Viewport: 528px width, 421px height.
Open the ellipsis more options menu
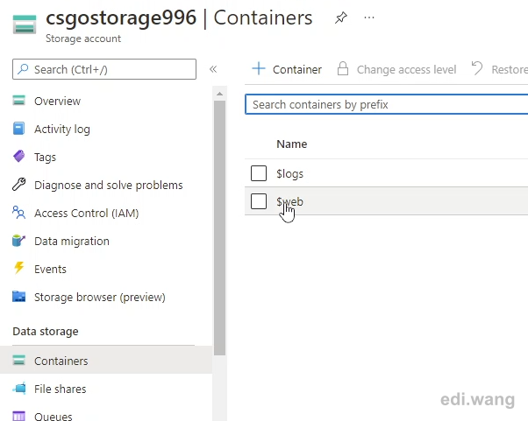(369, 18)
